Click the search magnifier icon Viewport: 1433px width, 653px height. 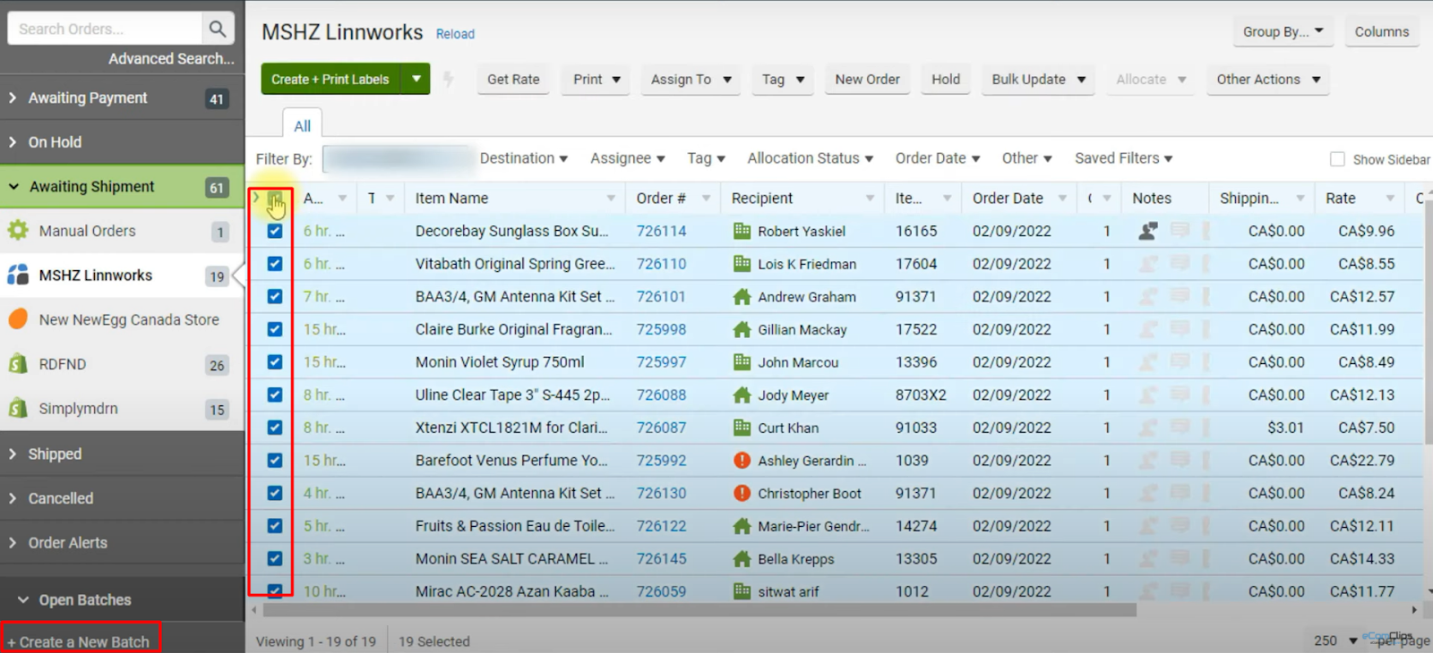[x=217, y=29]
